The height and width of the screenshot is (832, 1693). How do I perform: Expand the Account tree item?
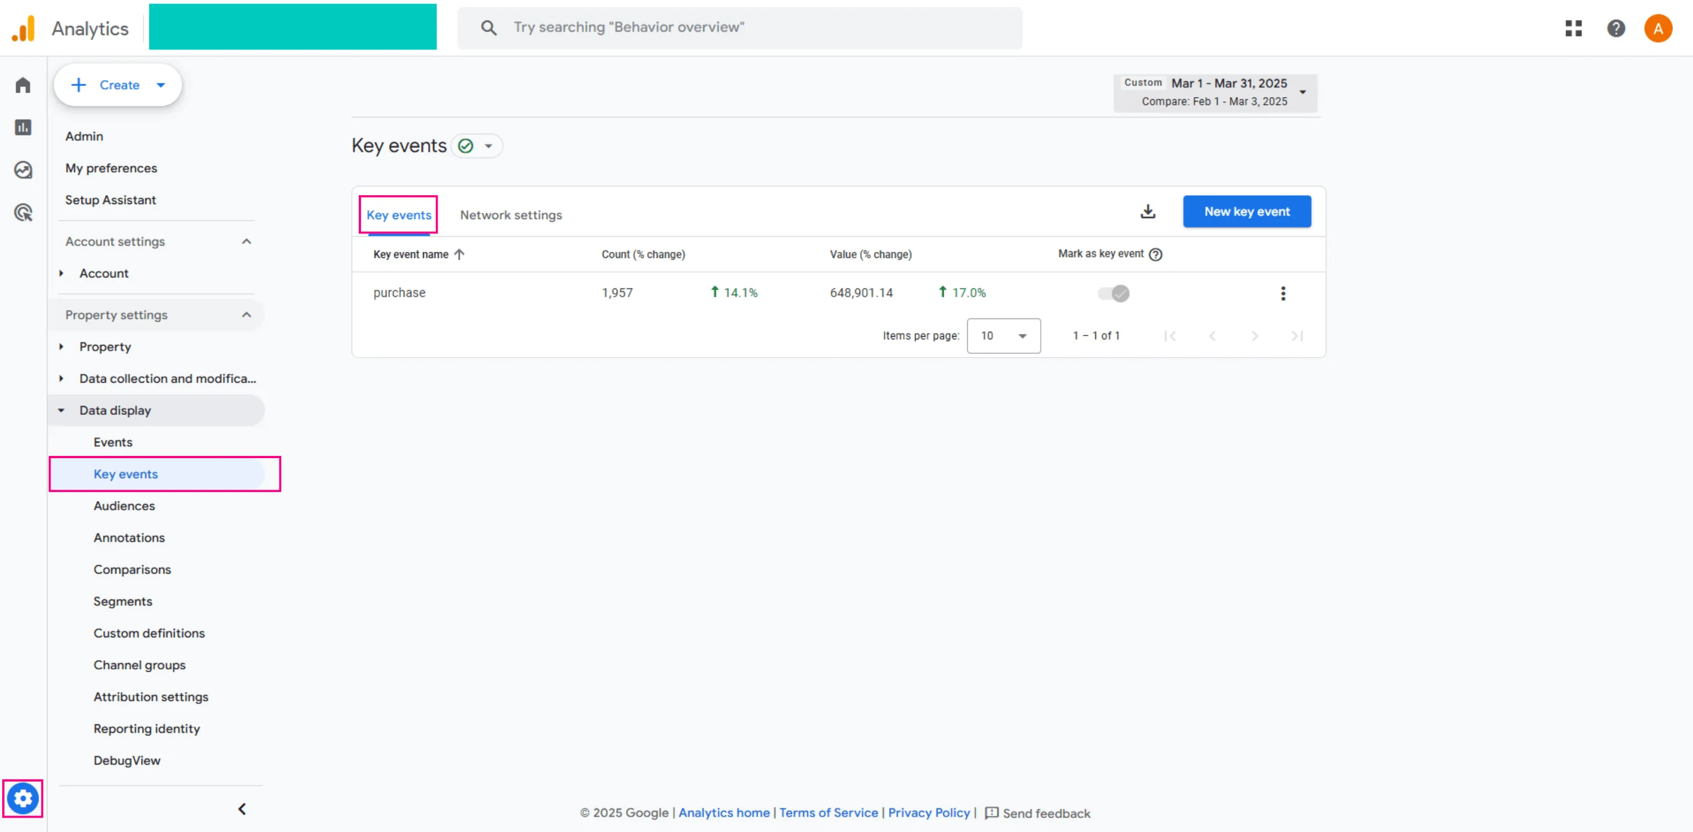point(61,273)
